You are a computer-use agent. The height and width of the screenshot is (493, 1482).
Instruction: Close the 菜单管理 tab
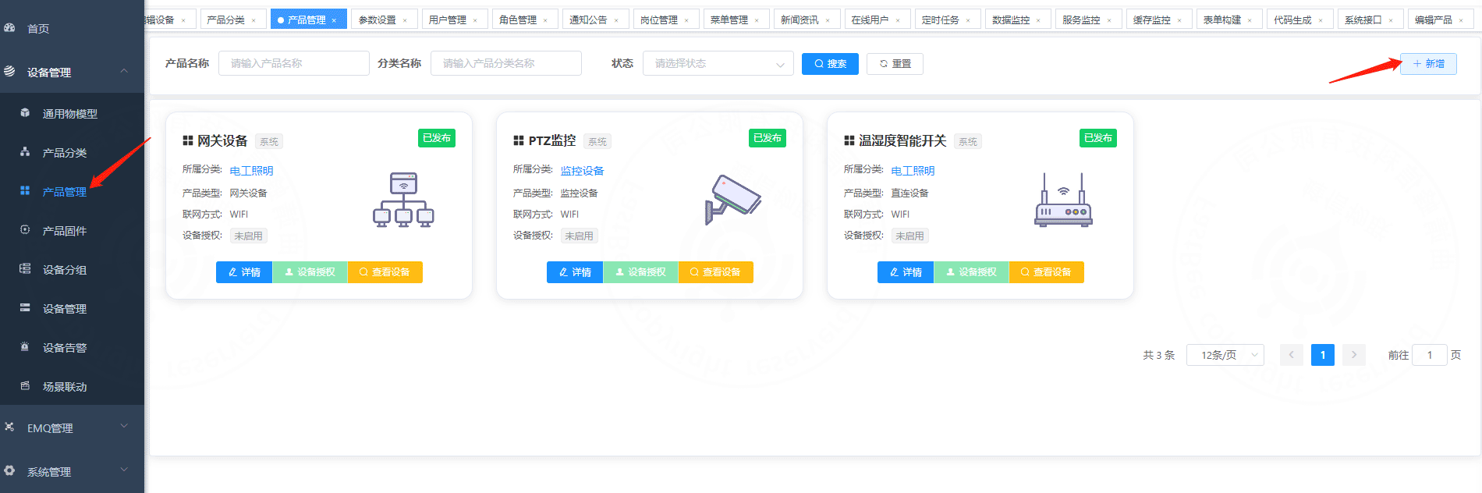pyautogui.click(x=757, y=20)
